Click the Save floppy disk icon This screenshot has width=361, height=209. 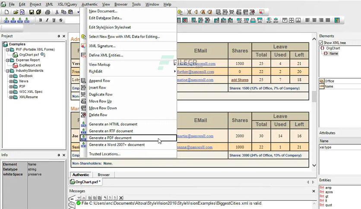[32, 12]
